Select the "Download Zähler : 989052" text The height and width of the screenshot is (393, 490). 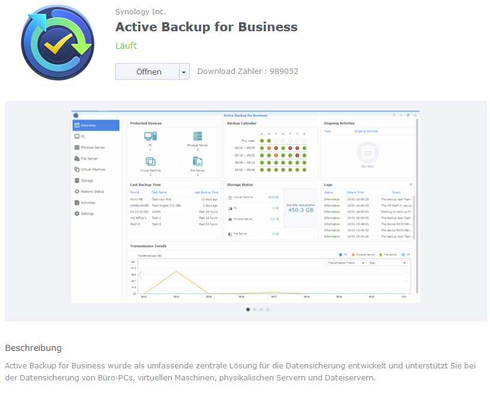click(x=248, y=72)
